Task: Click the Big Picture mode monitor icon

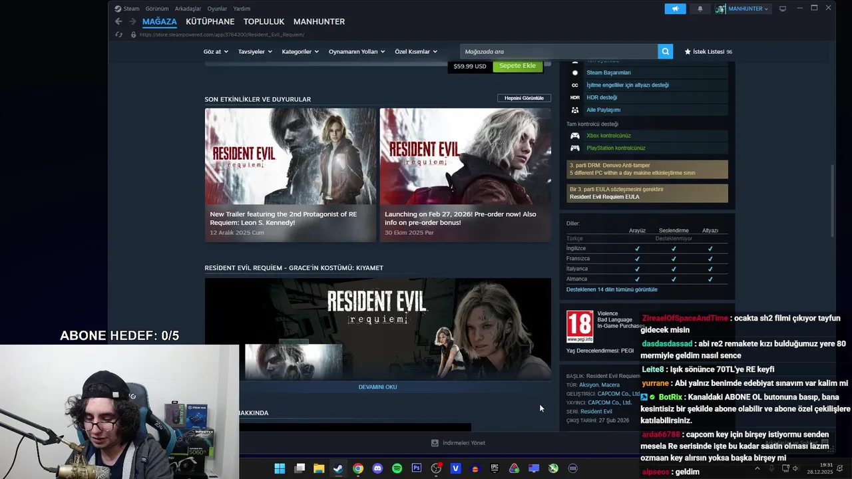Action: (783, 9)
